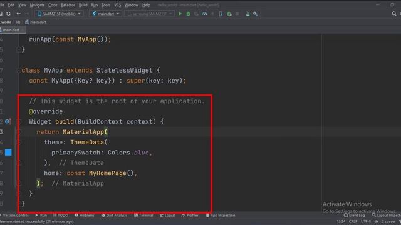Collapse the theme: ThemeData fold marker
The image size is (401, 225).
19,142
